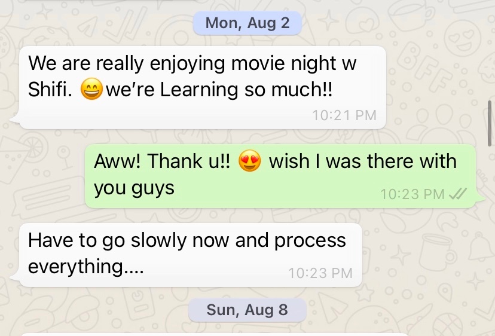Click the 10:23 PM timestamp beside check marks

(412, 194)
